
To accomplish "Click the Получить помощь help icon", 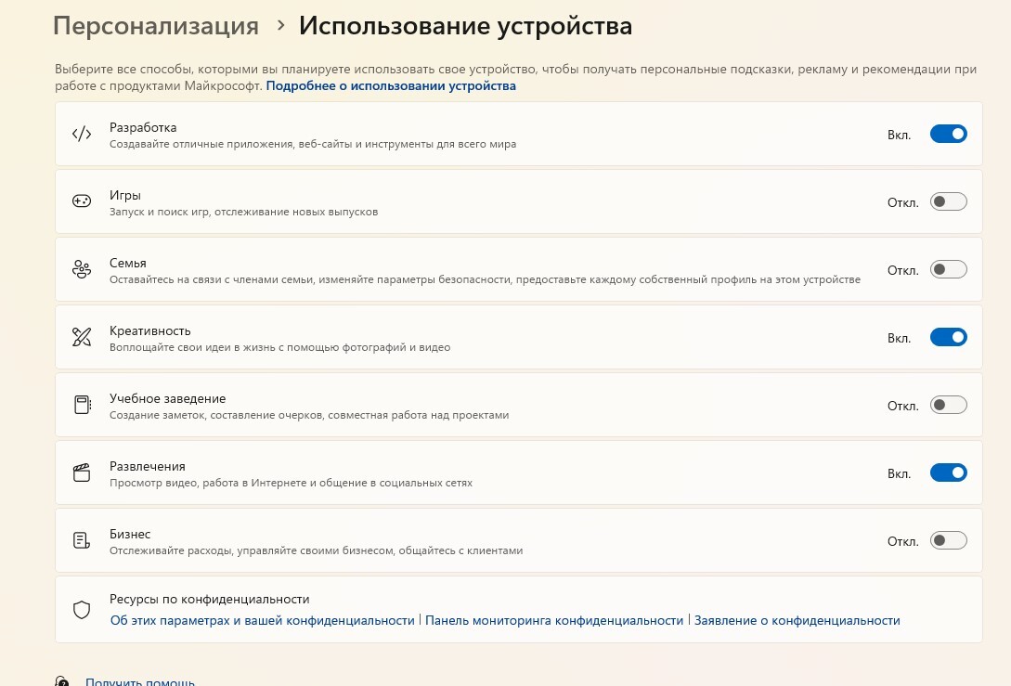I will click(62, 680).
